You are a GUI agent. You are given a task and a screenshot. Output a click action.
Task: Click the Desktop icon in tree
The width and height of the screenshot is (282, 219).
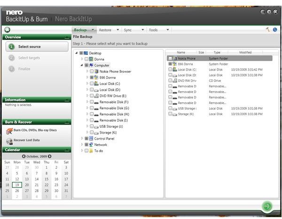click(86, 53)
